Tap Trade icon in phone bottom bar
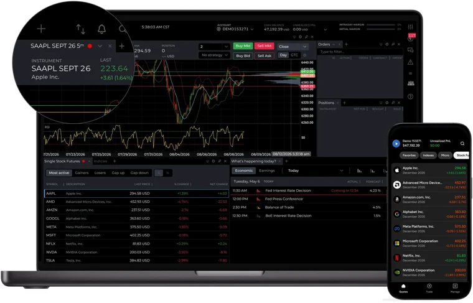 tap(429, 288)
